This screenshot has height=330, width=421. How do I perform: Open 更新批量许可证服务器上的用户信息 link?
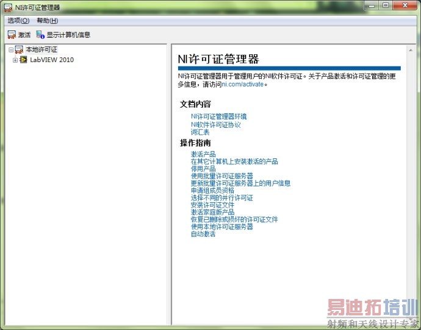tap(240, 183)
